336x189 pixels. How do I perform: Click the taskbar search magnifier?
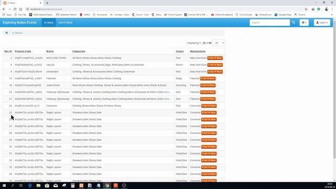[13, 185]
